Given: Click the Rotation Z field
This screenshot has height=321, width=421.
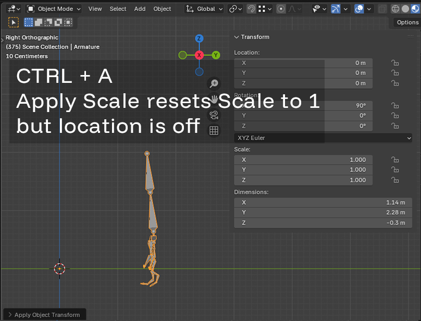Looking at the screenshot, I should click(x=303, y=126).
